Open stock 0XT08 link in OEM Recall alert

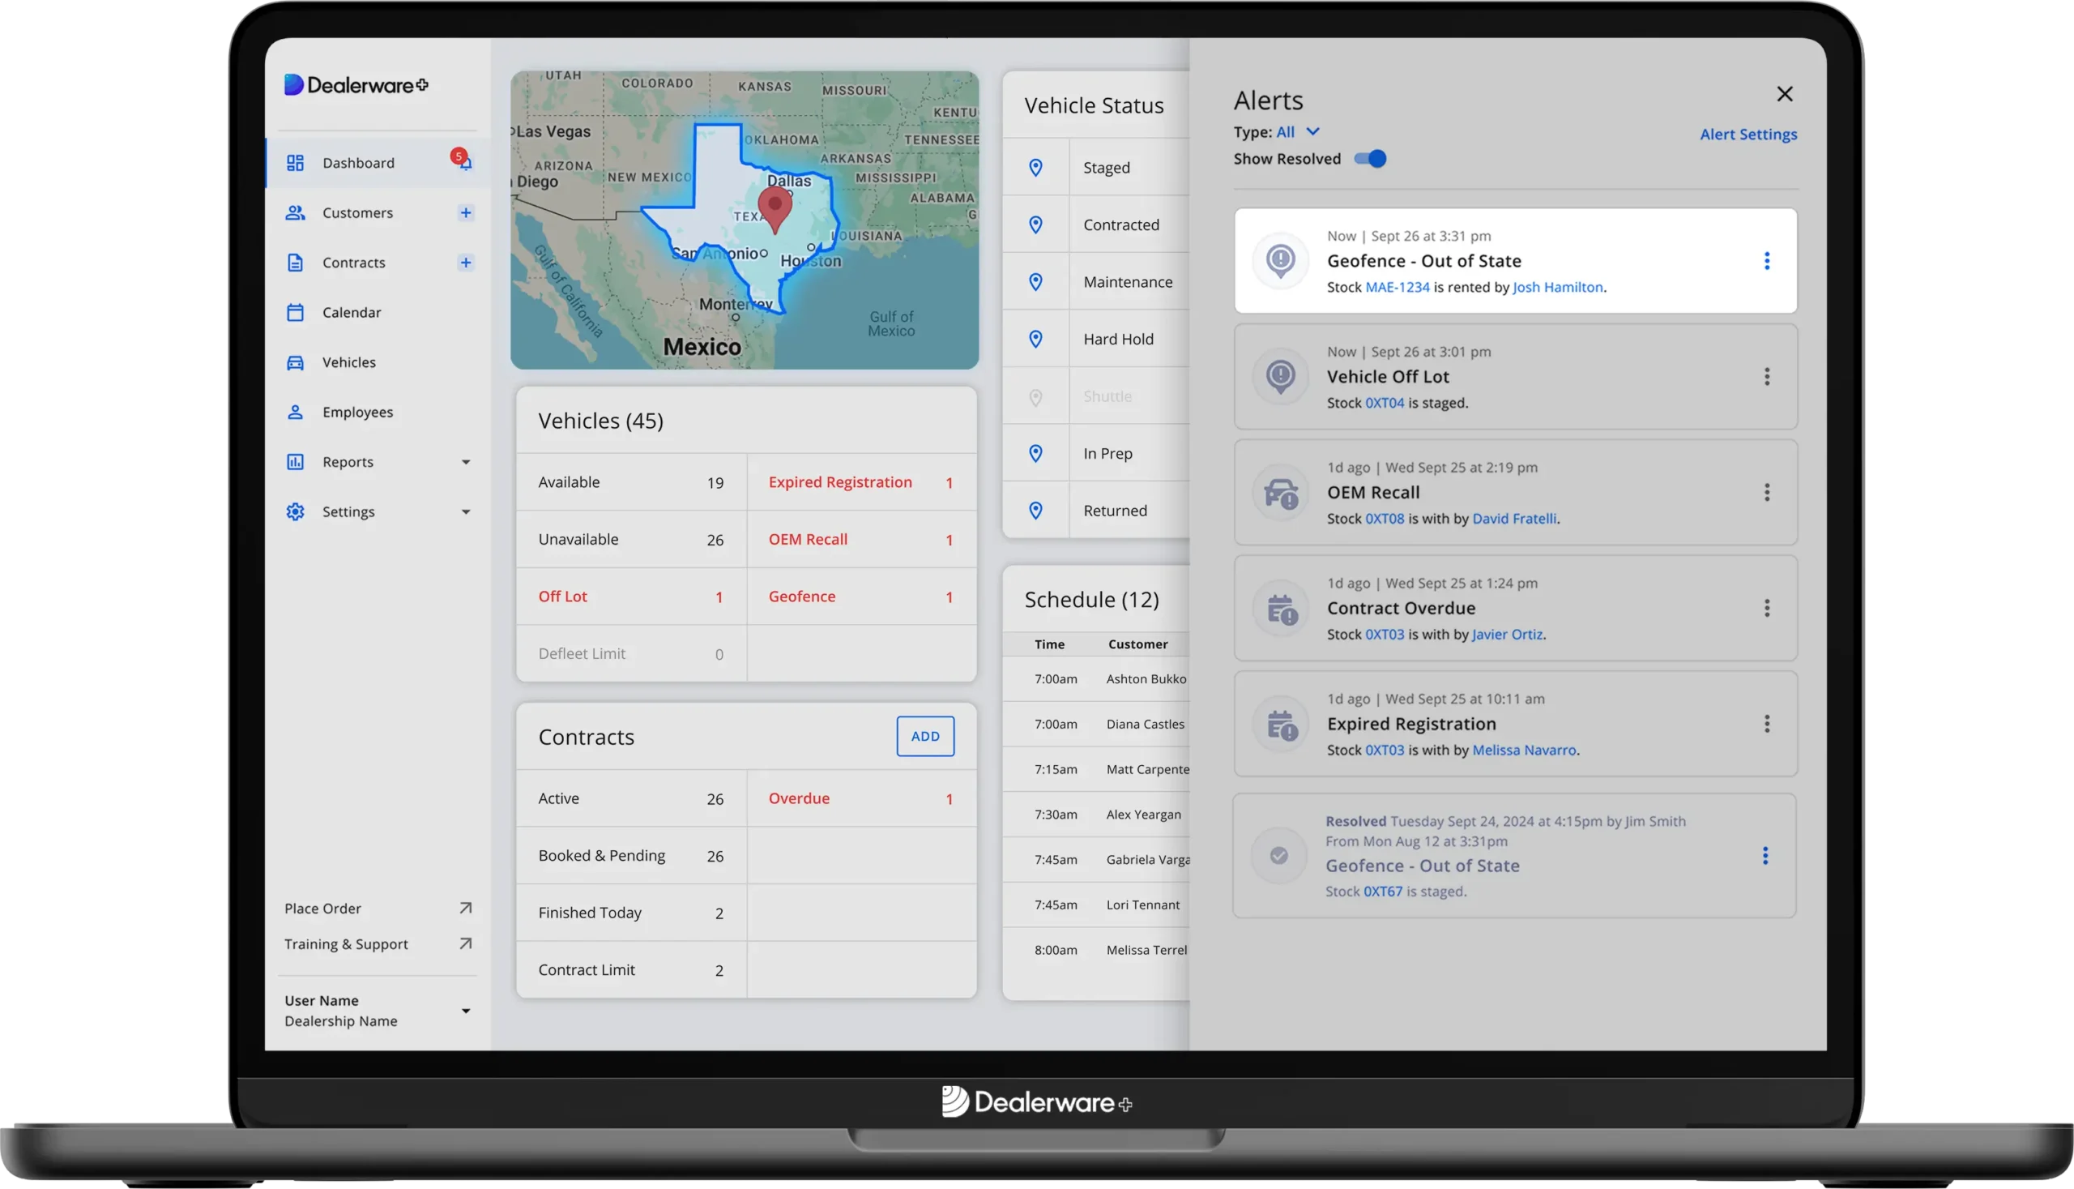point(1385,519)
